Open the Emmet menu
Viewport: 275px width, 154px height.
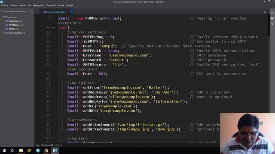tap(70, 5)
